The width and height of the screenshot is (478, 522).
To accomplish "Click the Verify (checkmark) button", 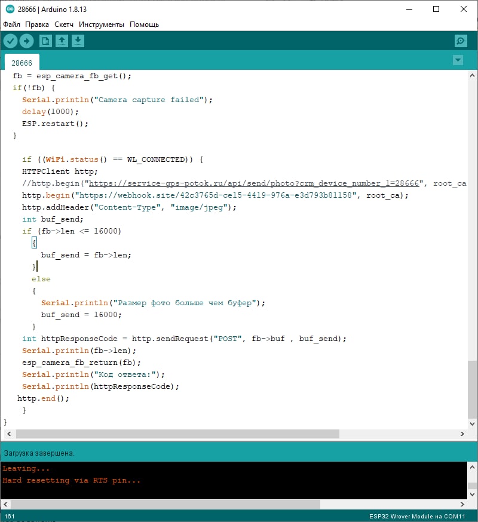I will point(10,41).
